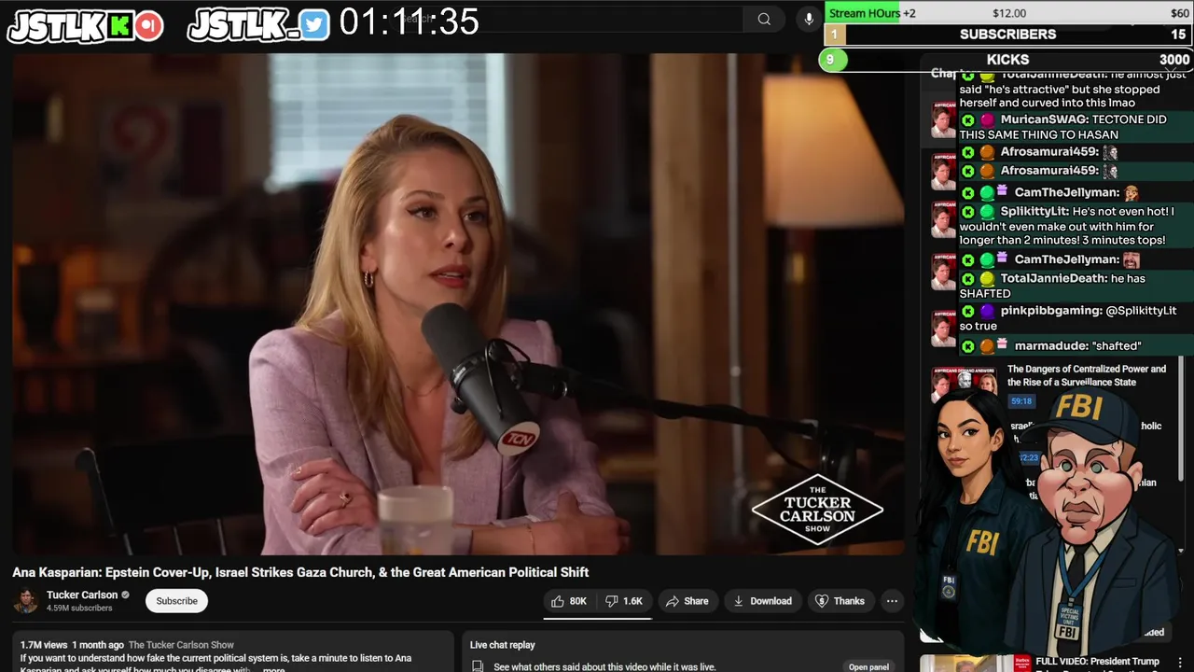
Task: Click the video player showing Ana Kasparian
Action: pos(458,303)
